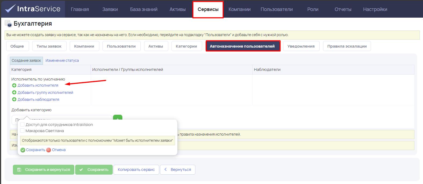Click Отмена link in the popup
The image size is (423, 184).
[x=59, y=150]
